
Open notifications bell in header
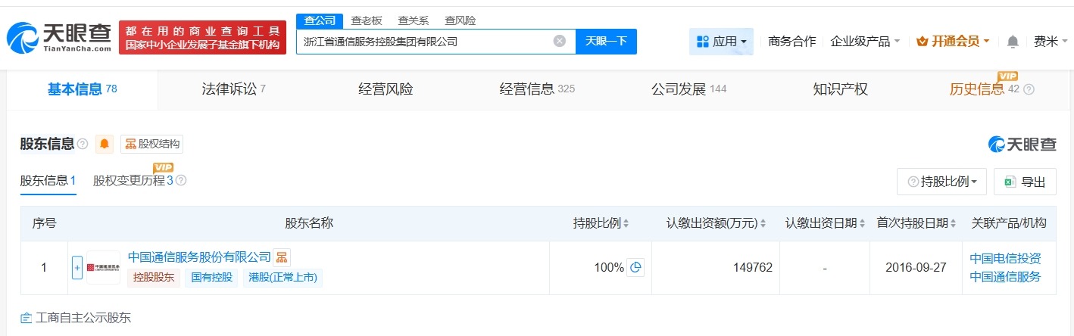coord(1013,42)
